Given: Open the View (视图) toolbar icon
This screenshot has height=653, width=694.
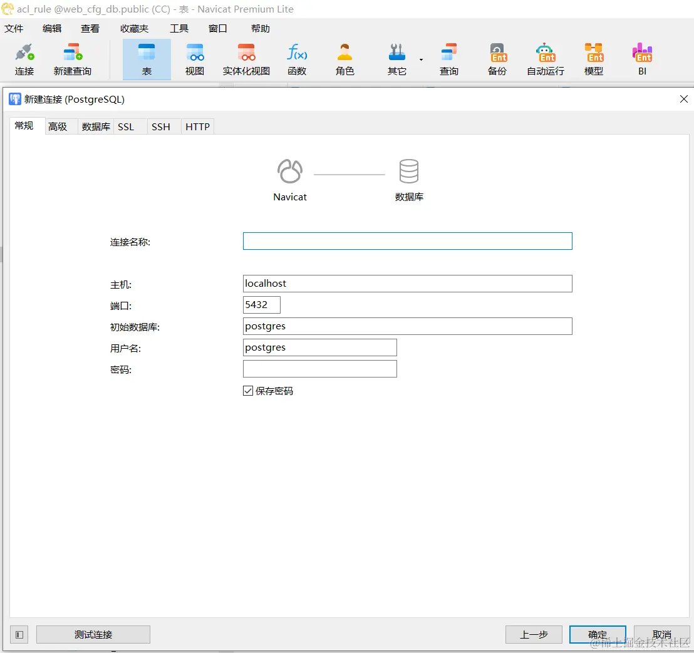Looking at the screenshot, I should coord(195,59).
